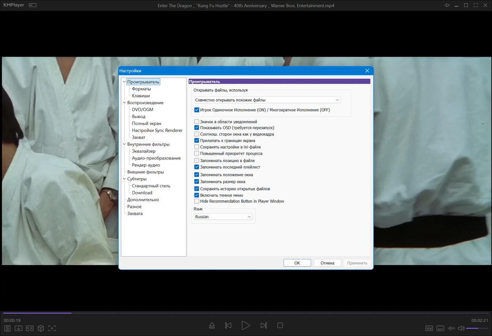Open the Внутренние фильтры section

click(x=148, y=144)
